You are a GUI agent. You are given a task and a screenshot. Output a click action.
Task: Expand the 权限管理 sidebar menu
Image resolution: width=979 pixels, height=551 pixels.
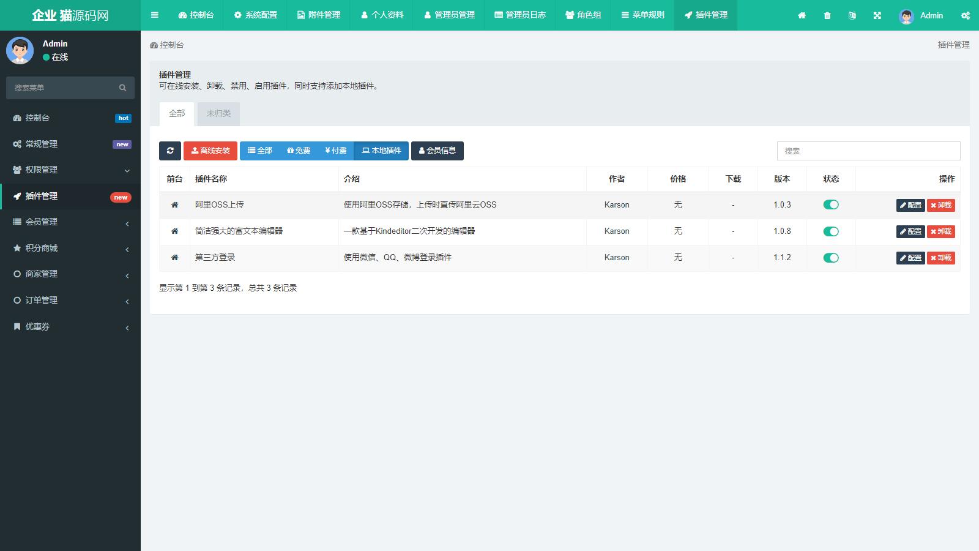coord(70,170)
